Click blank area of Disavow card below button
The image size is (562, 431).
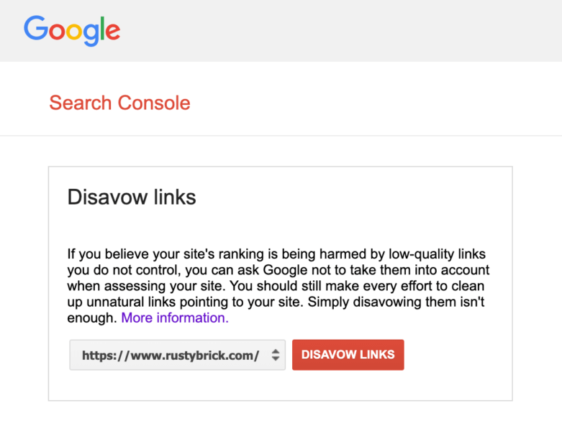tap(281, 385)
